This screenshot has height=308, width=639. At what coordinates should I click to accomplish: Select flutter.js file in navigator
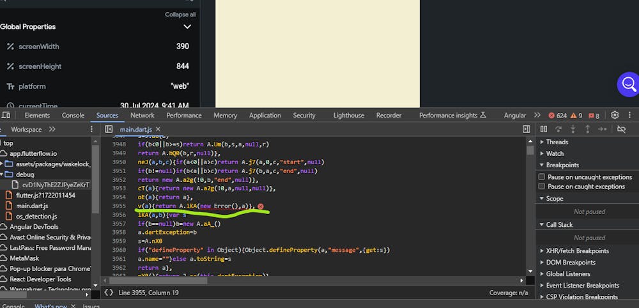click(45, 195)
